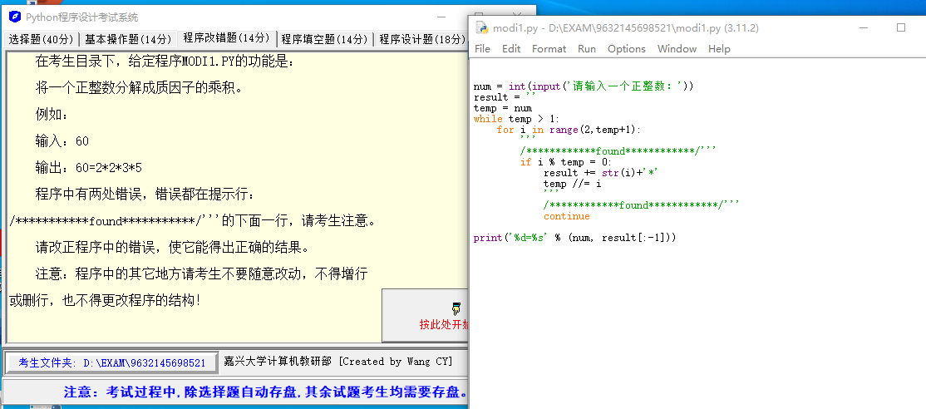Open the Help menu in IDLE
Image resolution: width=926 pixels, height=409 pixels.
tap(719, 49)
